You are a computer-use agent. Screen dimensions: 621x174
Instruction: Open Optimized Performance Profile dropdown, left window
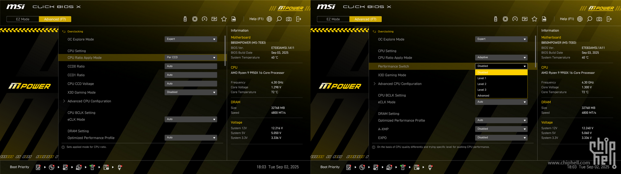point(191,138)
